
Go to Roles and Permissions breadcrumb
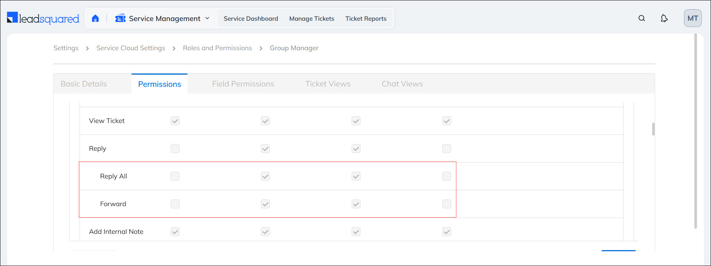pos(217,48)
